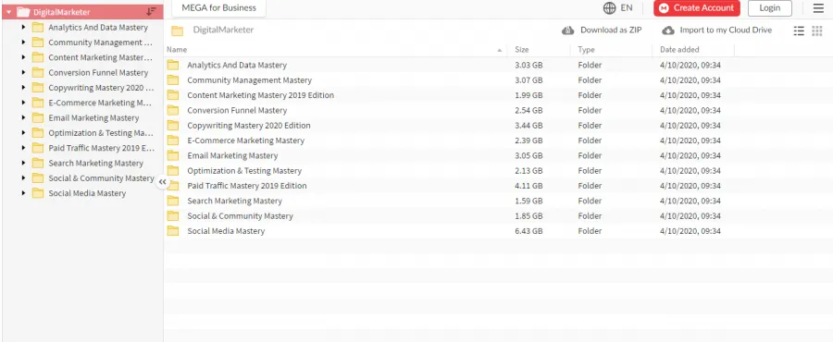Select Copywriting Mastery 2020 Edition row
833x342 pixels.
point(498,126)
